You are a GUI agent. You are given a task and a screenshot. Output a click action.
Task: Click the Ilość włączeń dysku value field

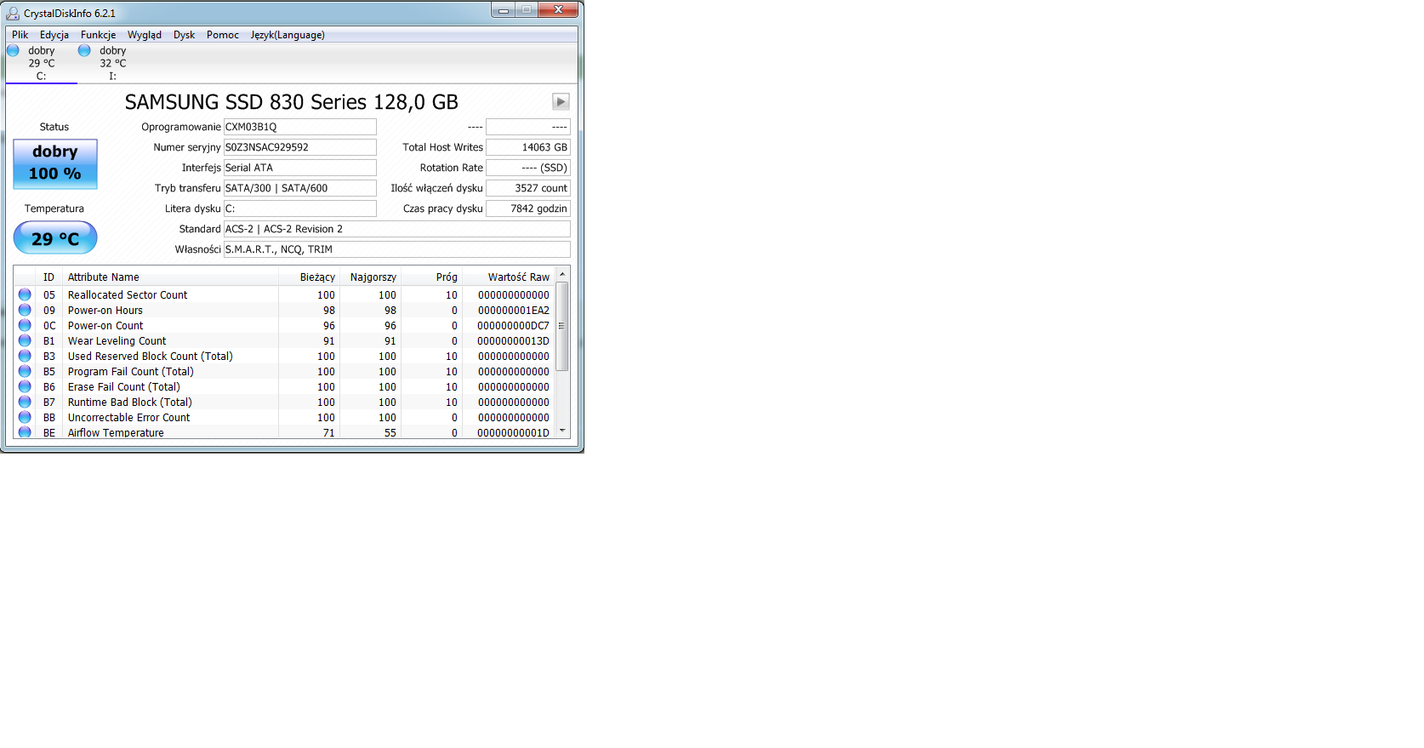click(x=527, y=188)
